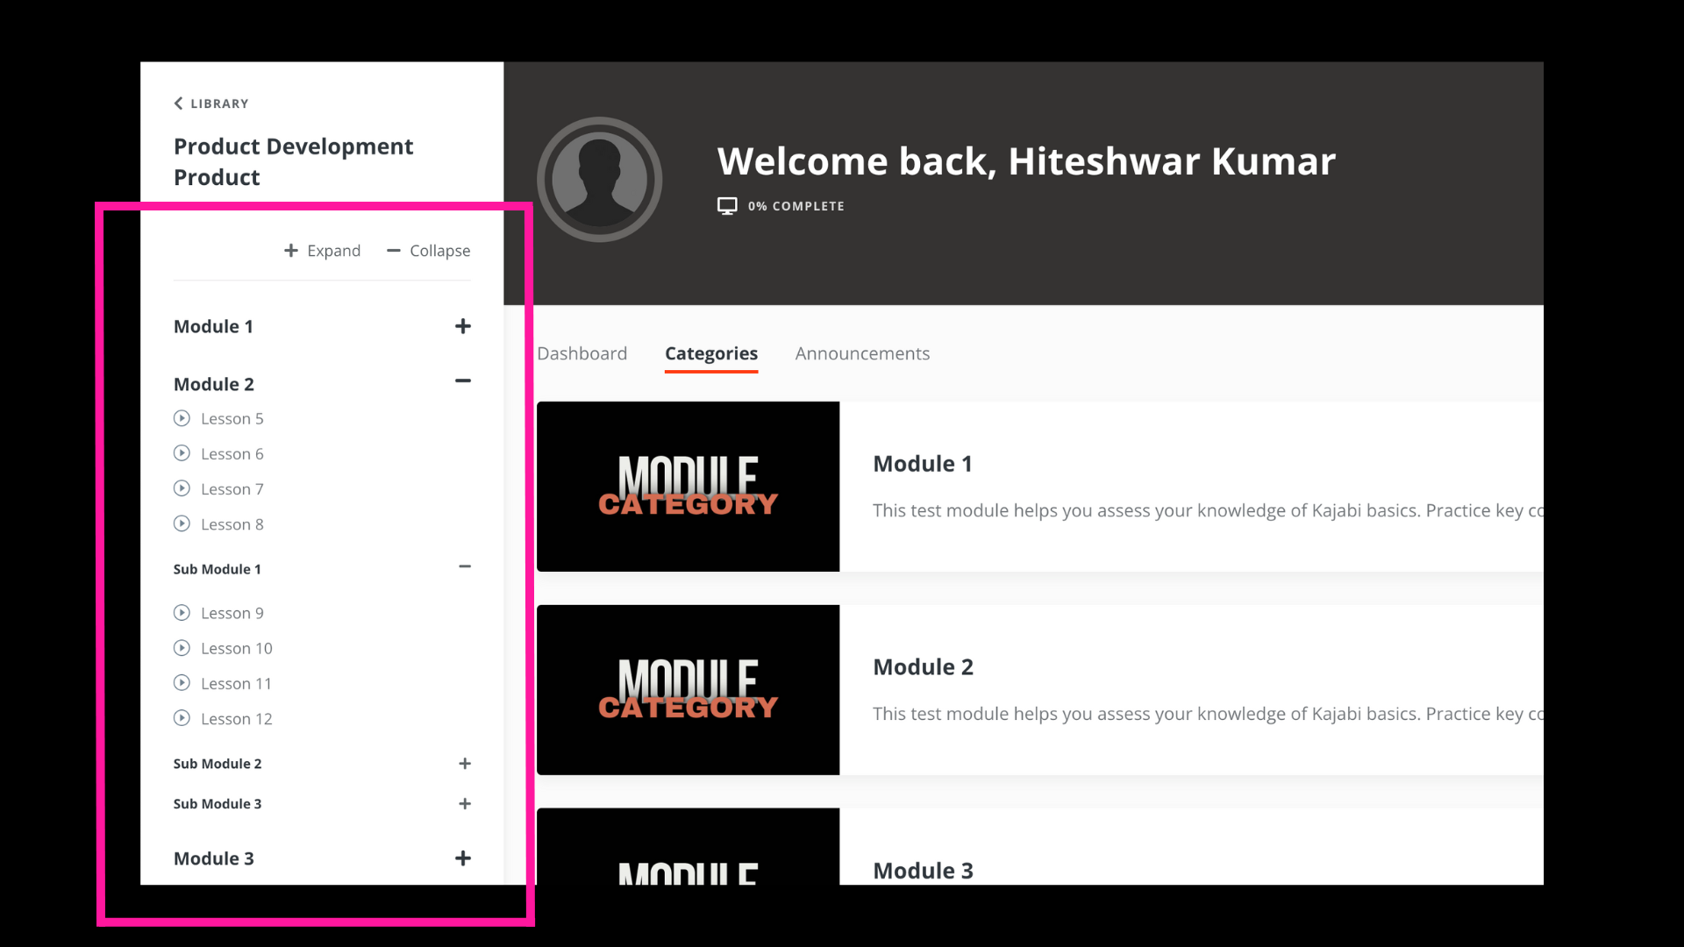Click the back chevron next to Library
The width and height of the screenshot is (1684, 947).
tap(178, 103)
